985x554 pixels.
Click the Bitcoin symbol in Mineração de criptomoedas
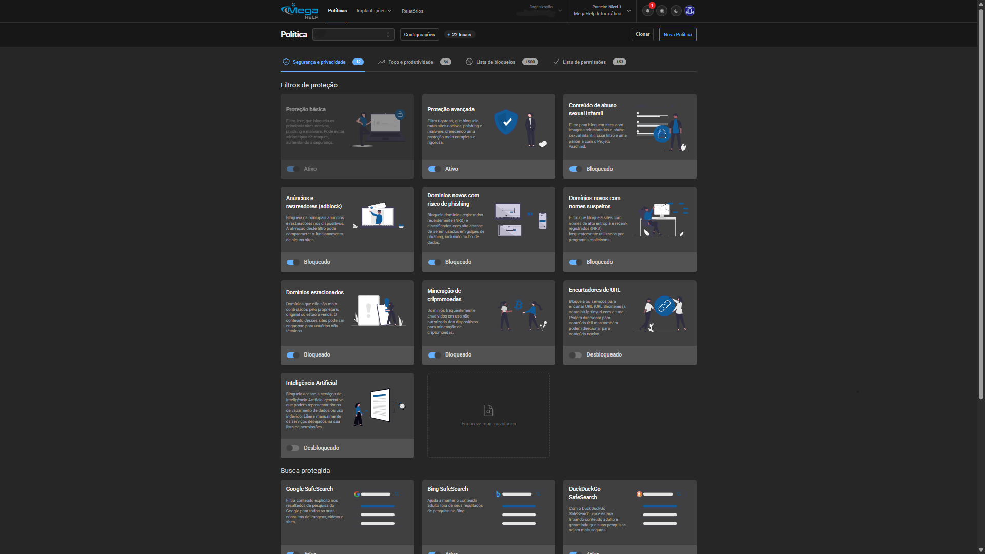[519, 305]
